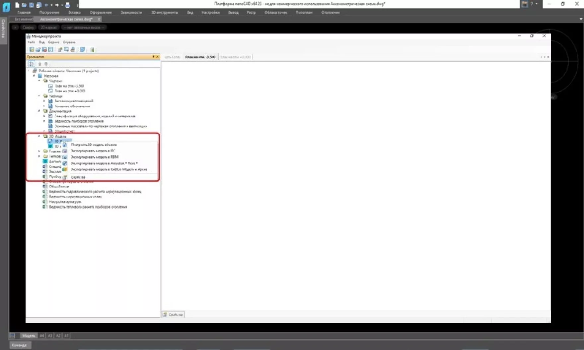This screenshot has width=584, height=350.
Task: Choose Экспортировать модель в RBIM context menu item
Action: pos(95,157)
